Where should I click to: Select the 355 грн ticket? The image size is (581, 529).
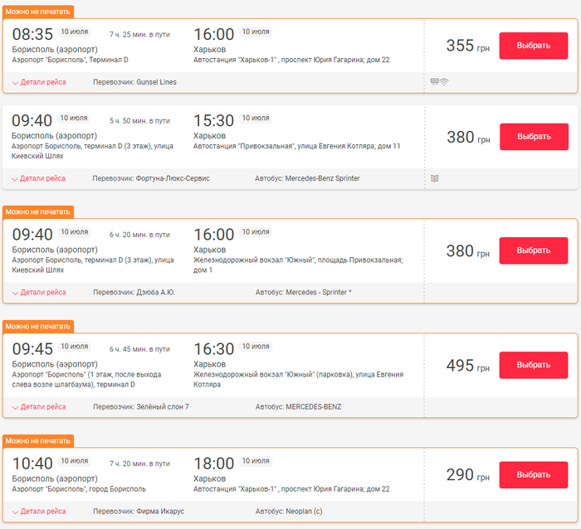pos(534,46)
